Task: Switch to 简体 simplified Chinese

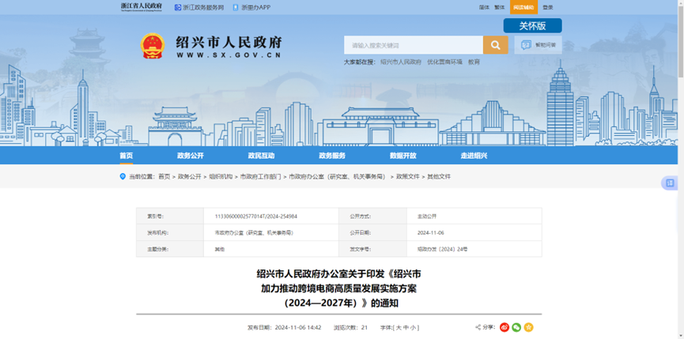Action: (x=484, y=7)
